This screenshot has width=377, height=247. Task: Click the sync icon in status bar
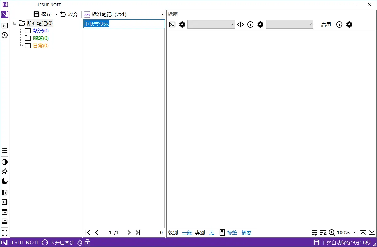coord(45,242)
